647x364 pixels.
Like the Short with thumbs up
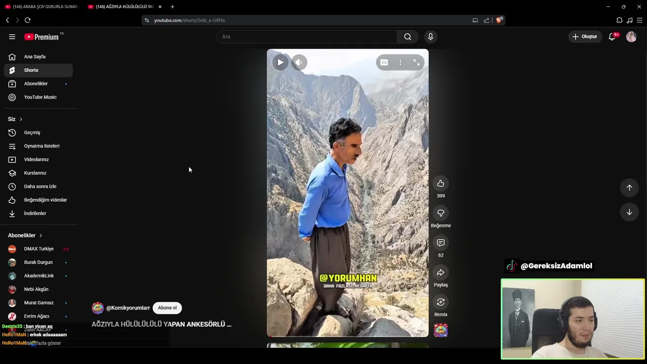441,183
